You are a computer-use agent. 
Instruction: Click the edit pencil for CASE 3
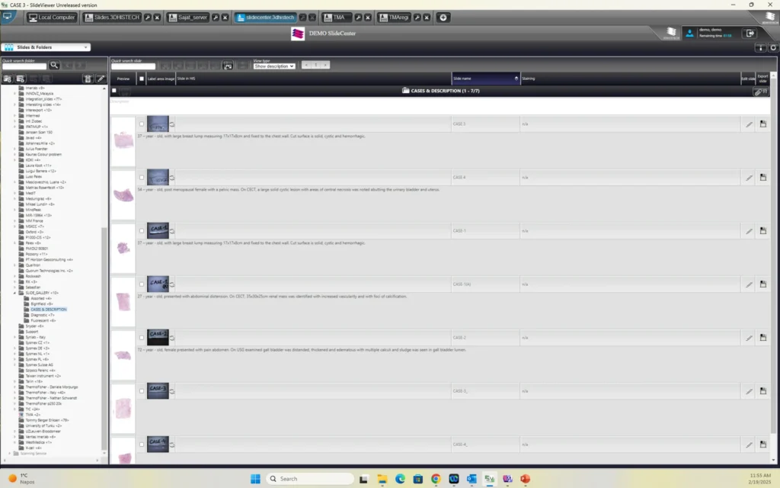(x=749, y=124)
